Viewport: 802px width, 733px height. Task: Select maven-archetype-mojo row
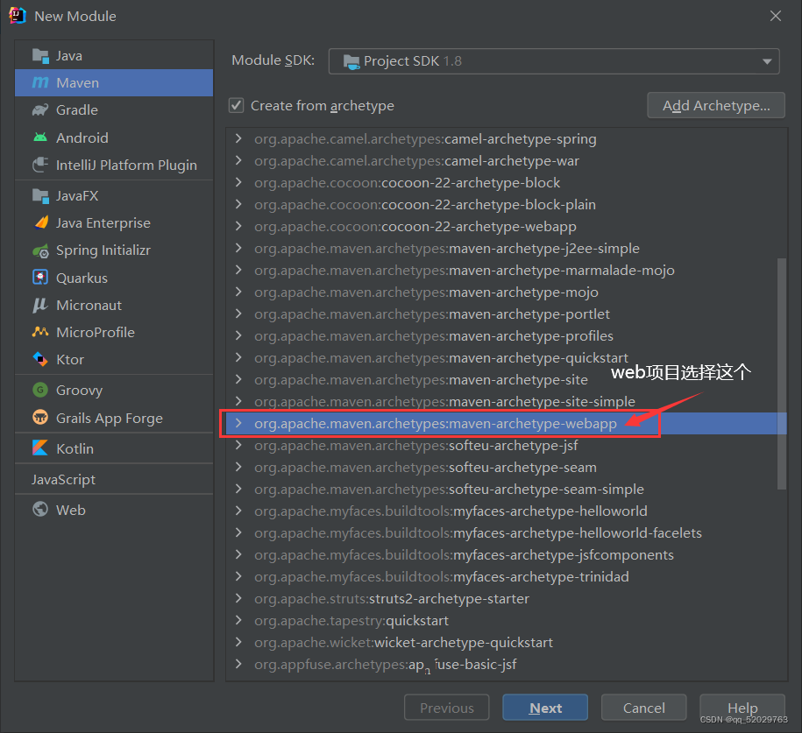point(507,292)
